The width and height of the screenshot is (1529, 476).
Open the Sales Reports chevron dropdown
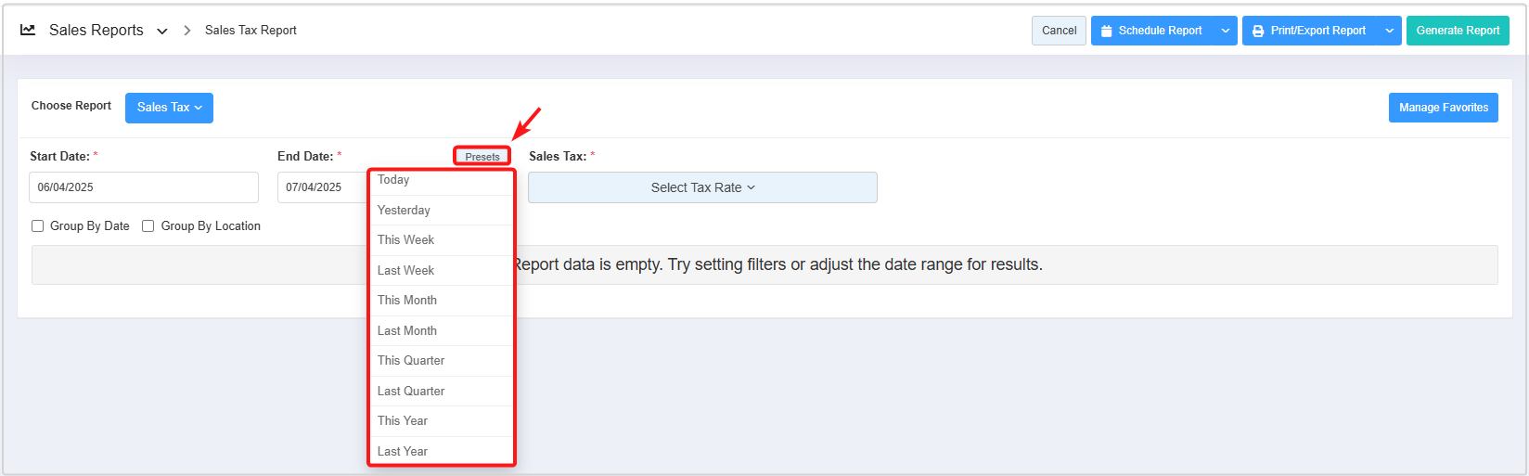coord(162,31)
